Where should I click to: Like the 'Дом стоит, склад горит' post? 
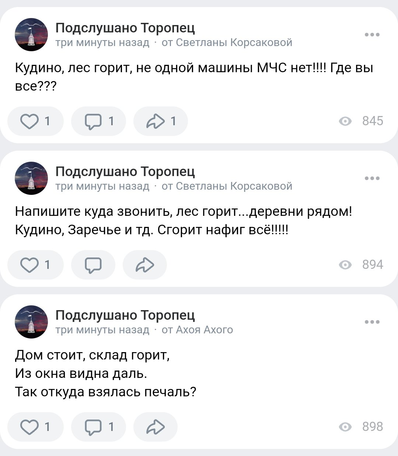35,427
